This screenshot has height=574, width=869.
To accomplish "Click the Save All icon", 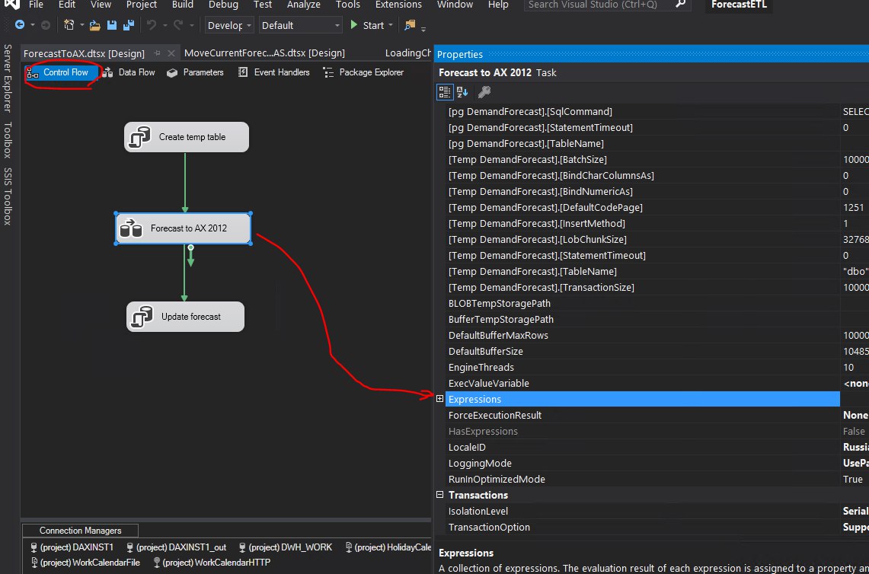I will (x=129, y=25).
